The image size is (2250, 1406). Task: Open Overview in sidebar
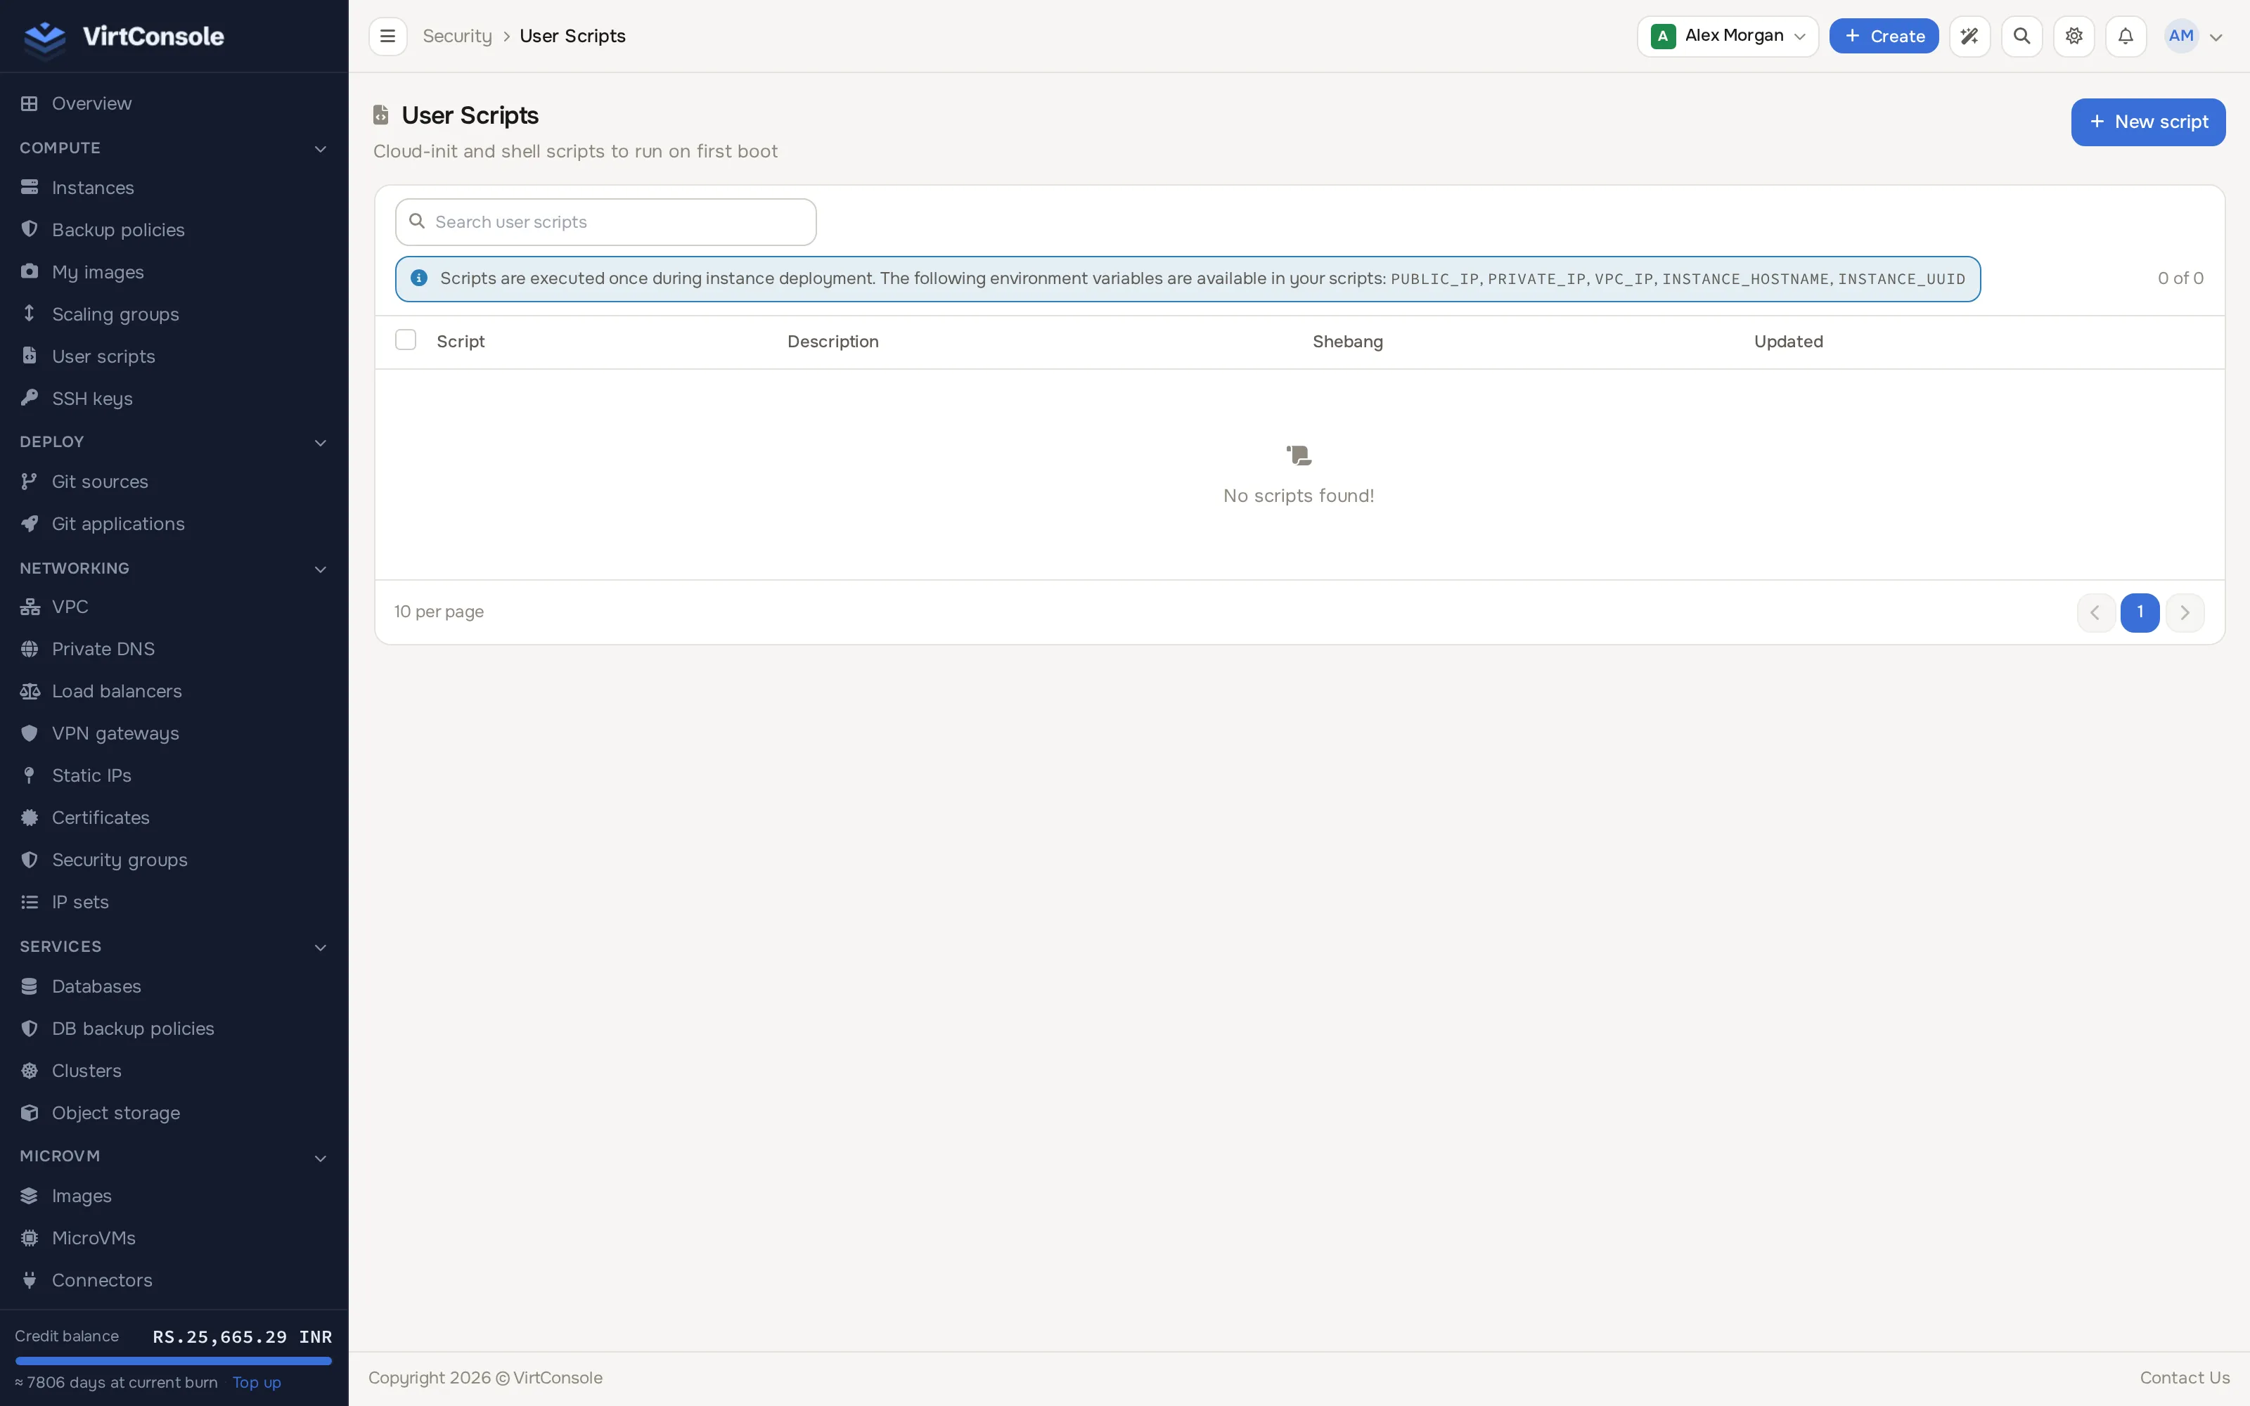click(x=174, y=103)
